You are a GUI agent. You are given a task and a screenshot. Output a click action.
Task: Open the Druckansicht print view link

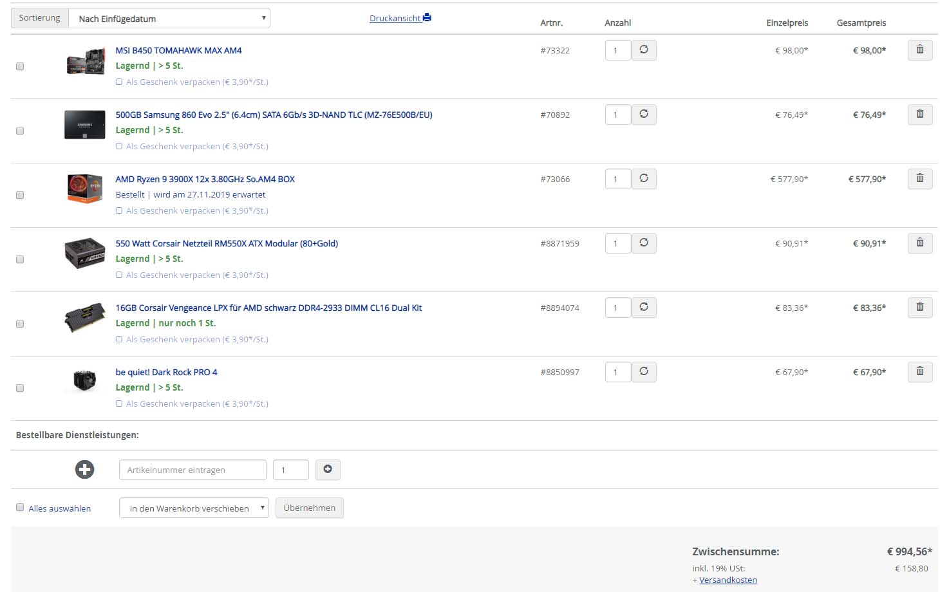click(x=400, y=18)
